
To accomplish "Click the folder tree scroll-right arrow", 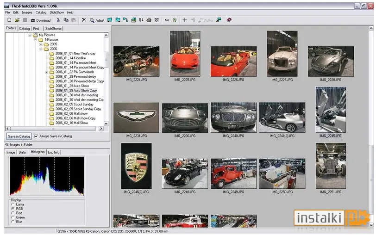I will (101, 129).
